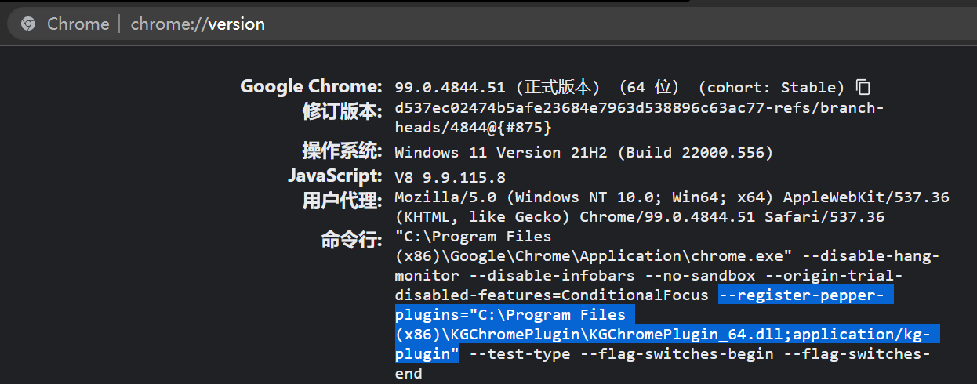Click the "V8 9.9.115.8" value
Viewport: 977px width, 384px height.
(450, 177)
